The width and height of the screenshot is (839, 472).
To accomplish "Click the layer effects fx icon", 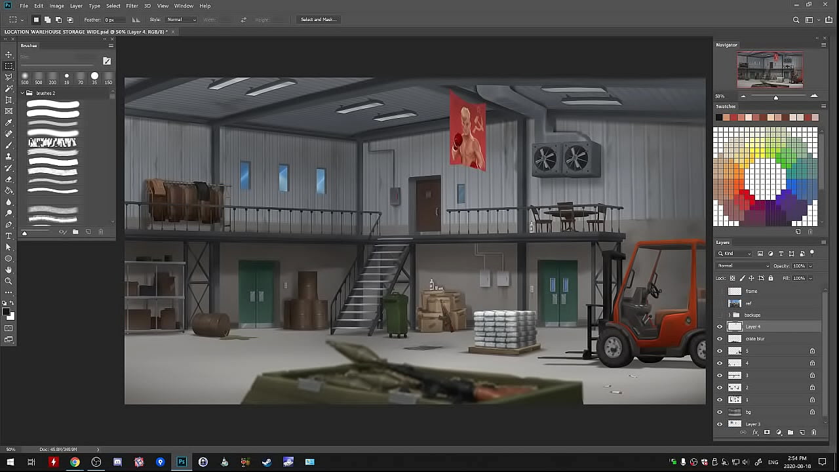I will [755, 433].
